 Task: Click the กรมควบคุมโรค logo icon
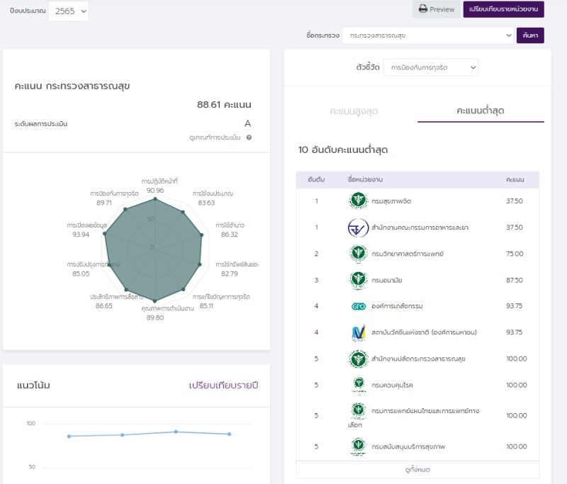click(x=358, y=385)
